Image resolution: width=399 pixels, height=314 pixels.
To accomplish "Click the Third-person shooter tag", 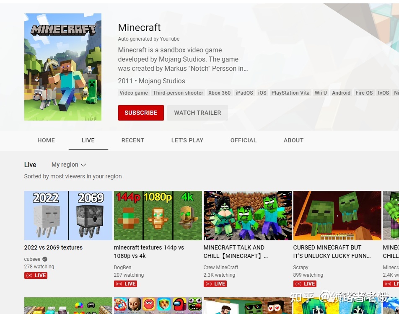I will coord(178,93).
